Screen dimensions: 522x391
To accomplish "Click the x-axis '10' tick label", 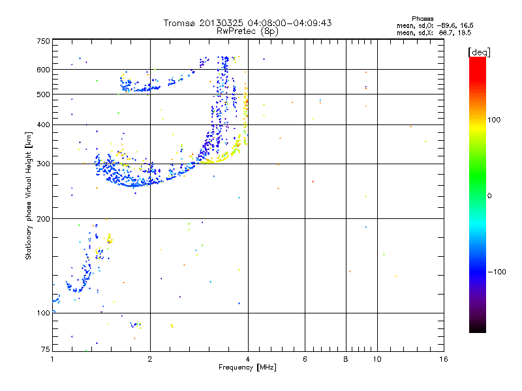I will [377, 359].
